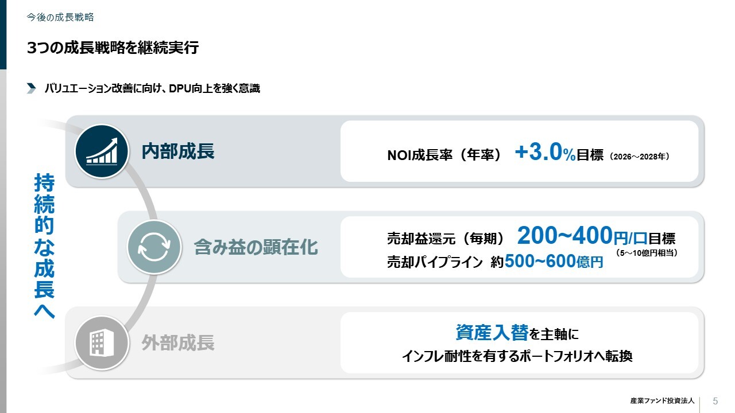Select the (2026~2028年) period note
Image resolution: width=735 pixels, height=413 pixels.
639,156
